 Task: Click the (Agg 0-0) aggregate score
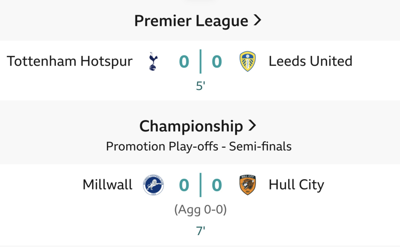tap(200, 210)
